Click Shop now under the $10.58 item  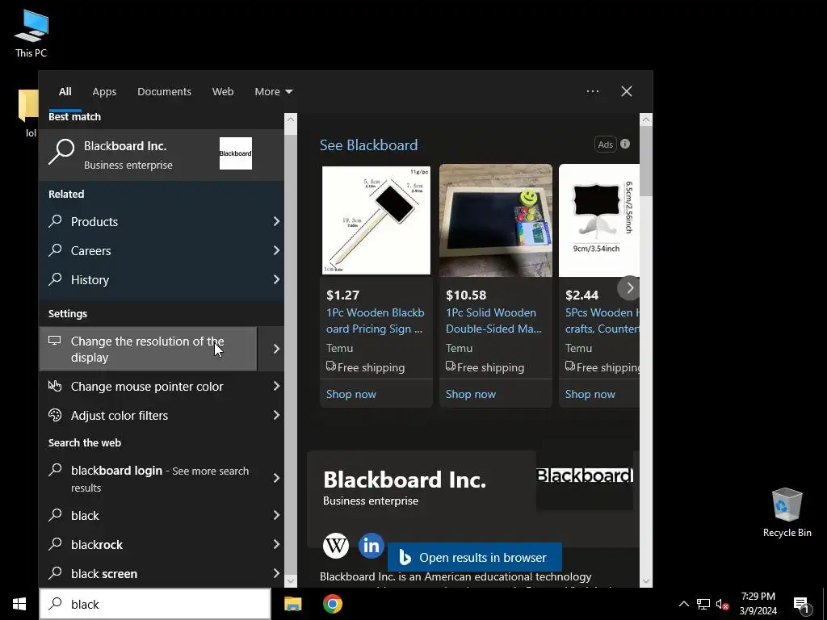coord(471,394)
